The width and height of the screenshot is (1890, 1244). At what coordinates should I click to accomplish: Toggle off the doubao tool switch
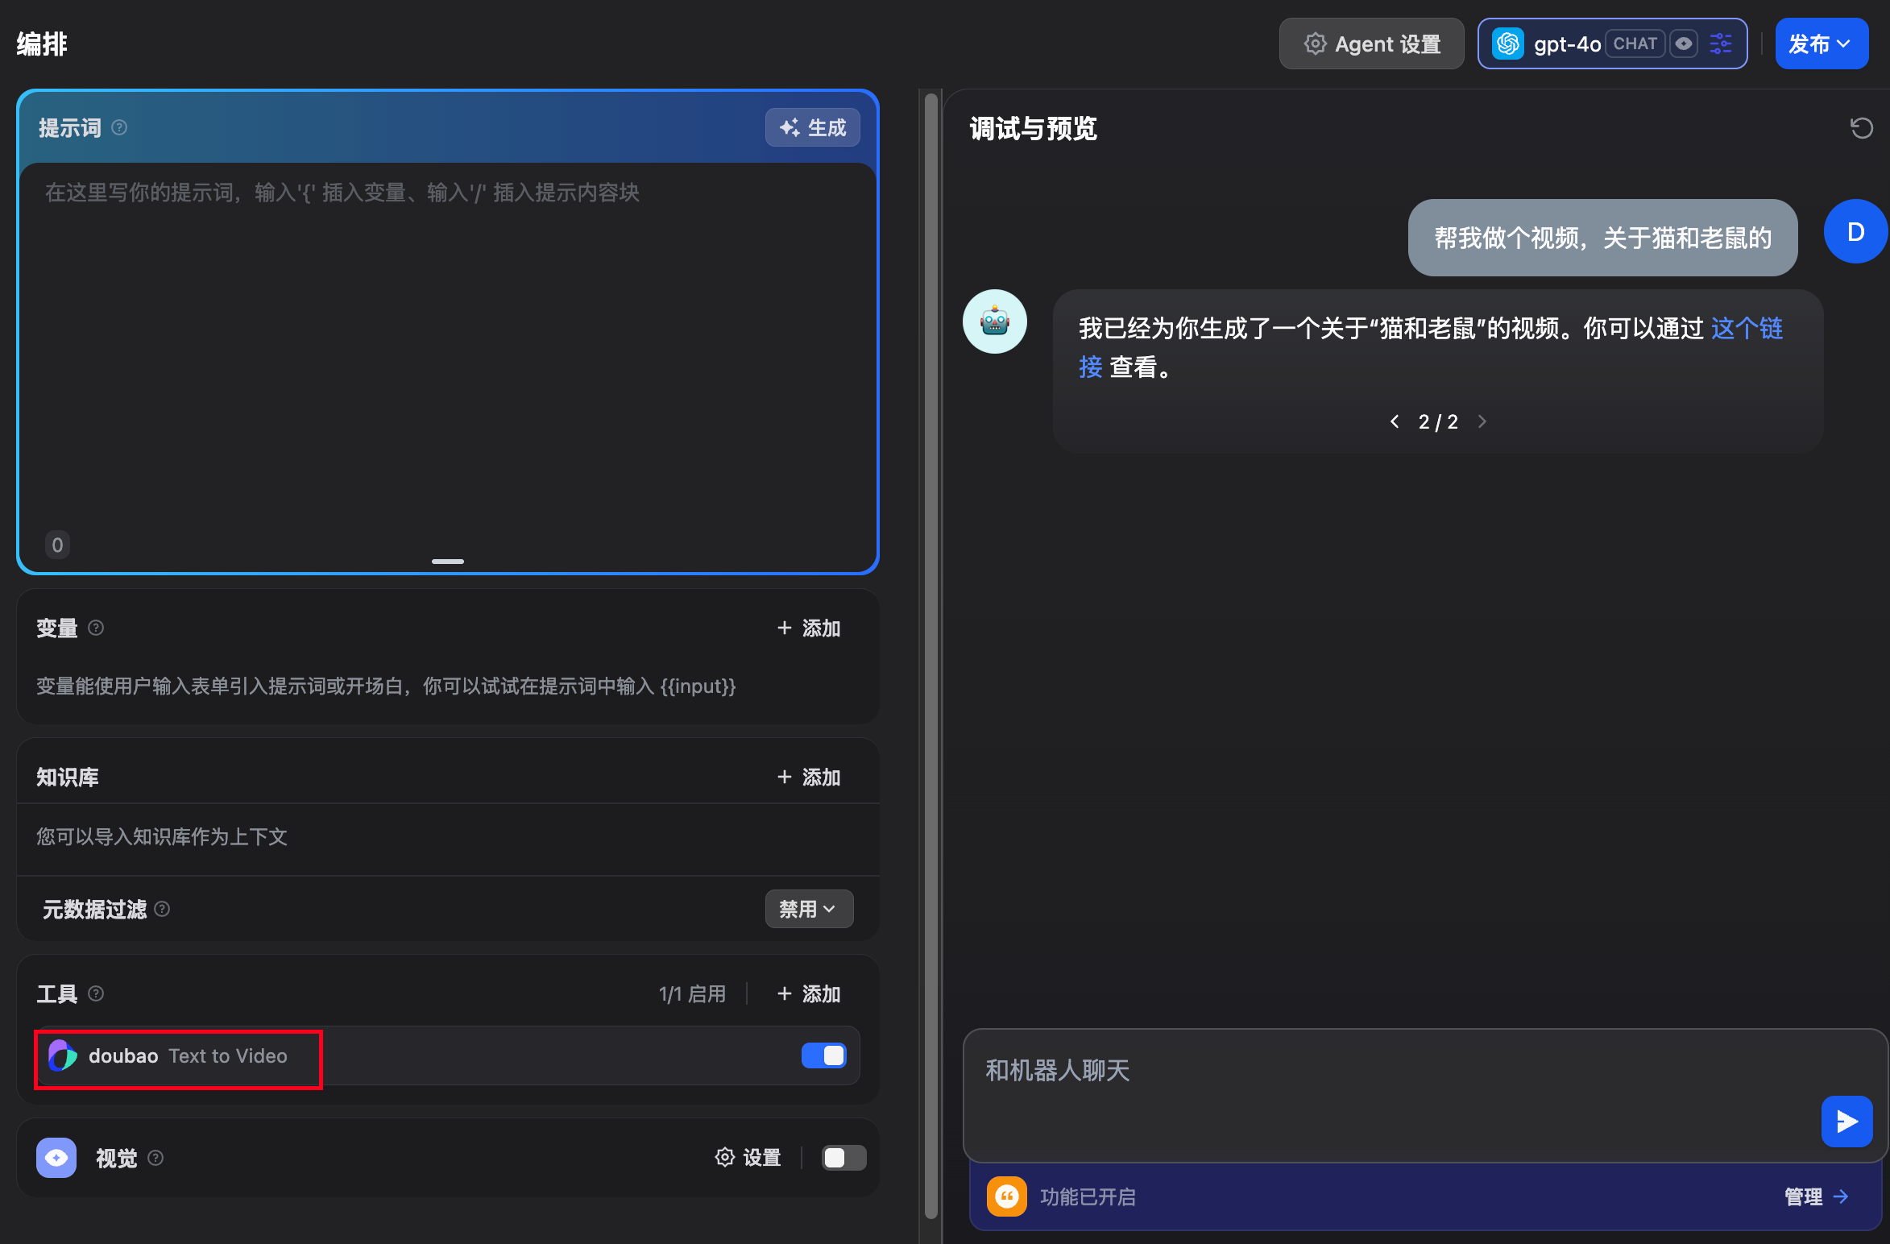pos(823,1055)
